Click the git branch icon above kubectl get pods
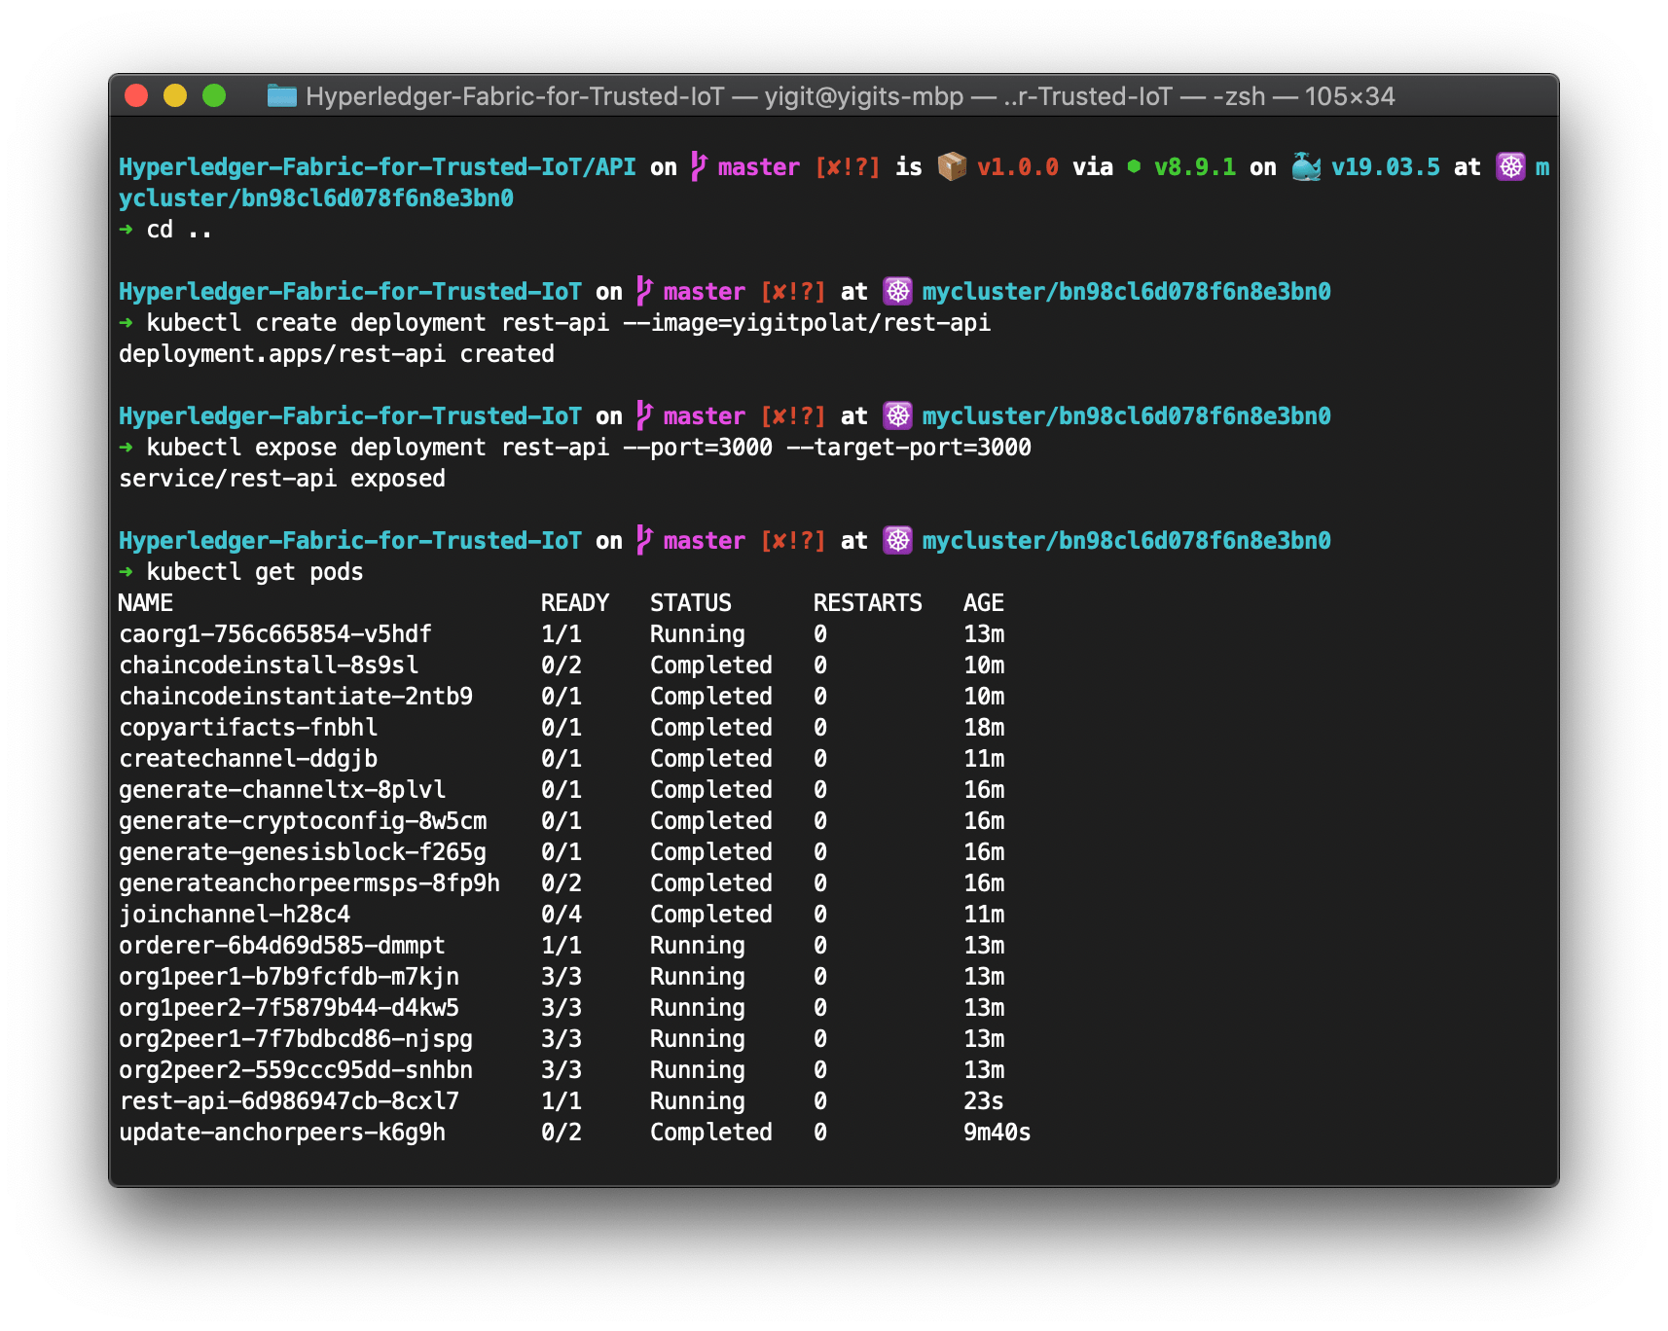The width and height of the screenshot is (1668, 1331). coord(643,540)
